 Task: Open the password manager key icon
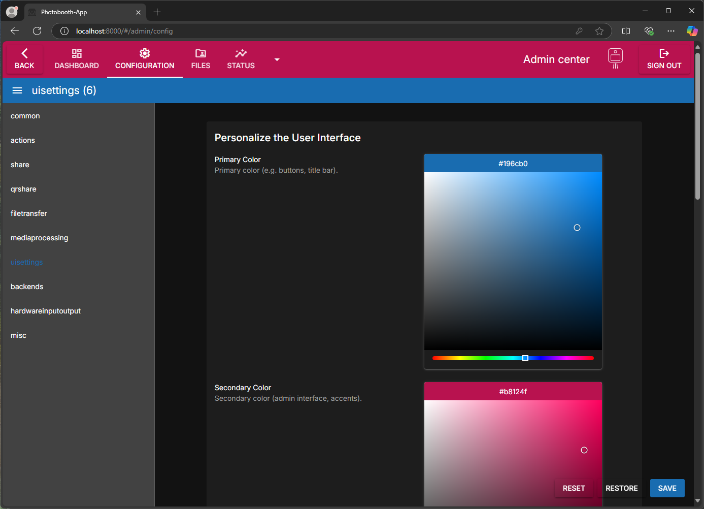point(579,31)
